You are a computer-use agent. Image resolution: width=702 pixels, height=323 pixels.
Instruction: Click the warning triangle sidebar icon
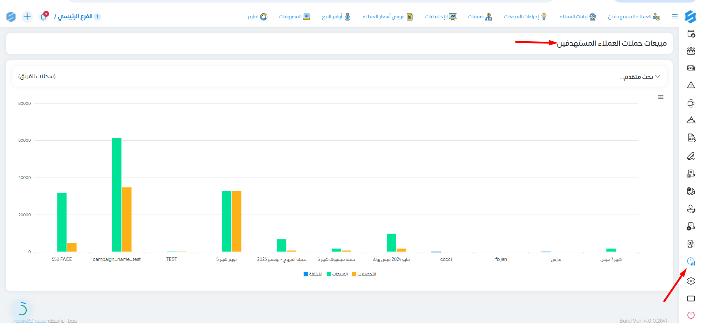[x=691, y=85]
